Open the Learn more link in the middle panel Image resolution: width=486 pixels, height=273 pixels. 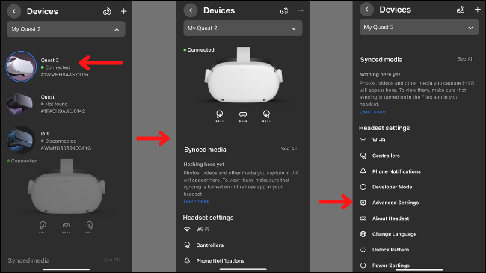(x=197, y=201)
